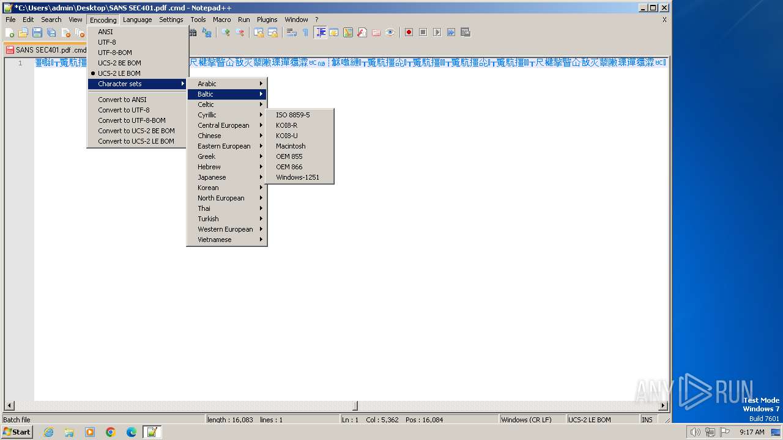Toggle the Show Indent Guide icon
783x440 pixels.
[x=320, y=32]
